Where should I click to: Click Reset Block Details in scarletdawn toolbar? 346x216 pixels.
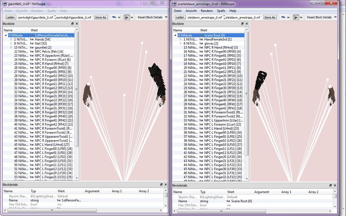tap(319, 17)
